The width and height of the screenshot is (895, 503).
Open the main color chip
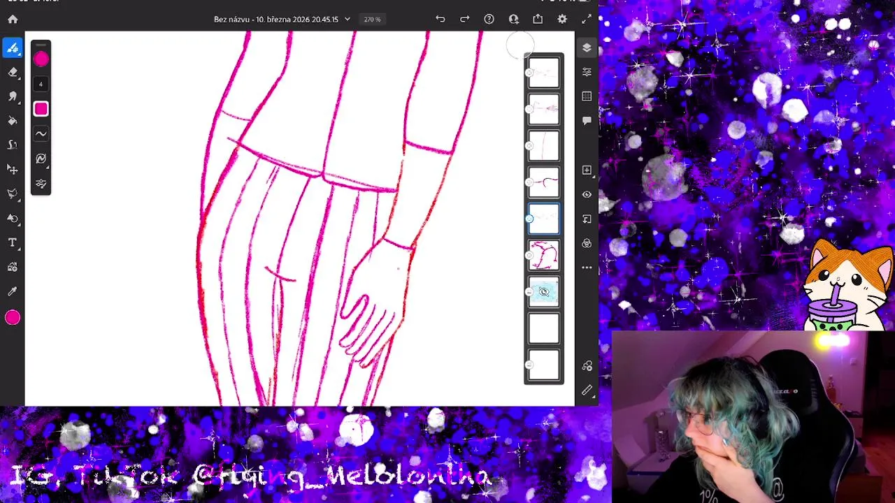click(13, 318)
